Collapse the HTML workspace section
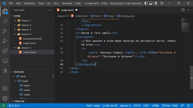The image size is (193, 108). 12,16
